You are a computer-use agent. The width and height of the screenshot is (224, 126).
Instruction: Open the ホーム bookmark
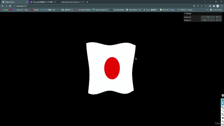point(151,10)
